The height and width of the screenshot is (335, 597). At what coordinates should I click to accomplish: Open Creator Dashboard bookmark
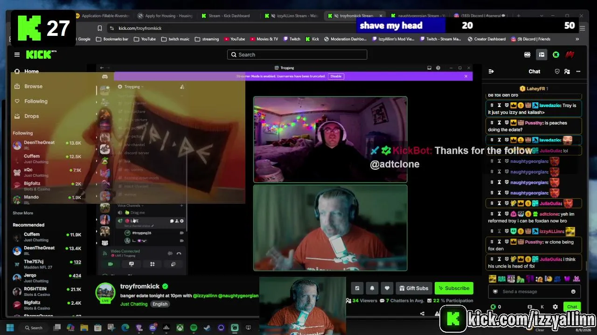click(486, 39)
